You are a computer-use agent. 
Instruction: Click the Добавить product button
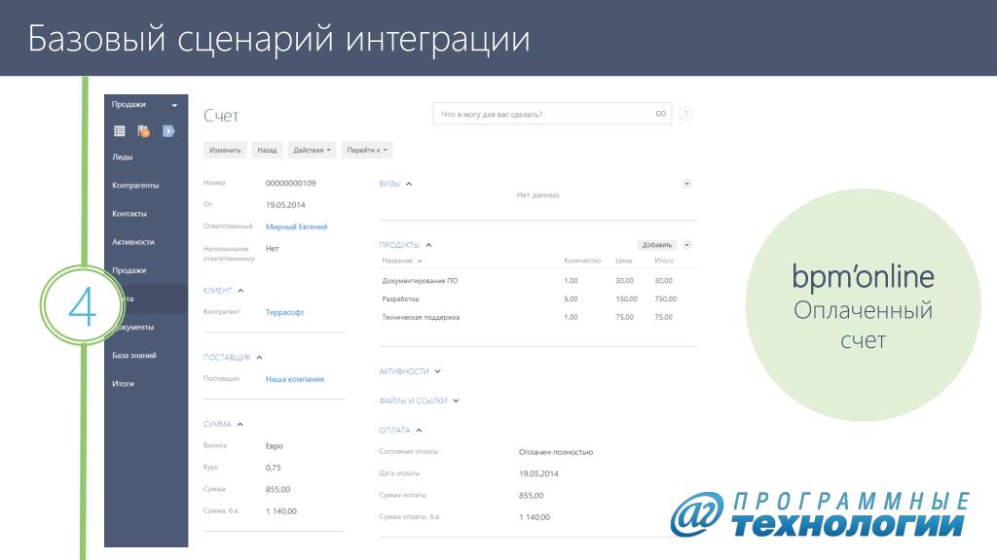pos(657,245)
